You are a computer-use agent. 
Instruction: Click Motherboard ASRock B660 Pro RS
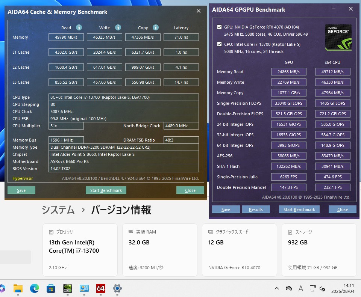click(124, 161)
